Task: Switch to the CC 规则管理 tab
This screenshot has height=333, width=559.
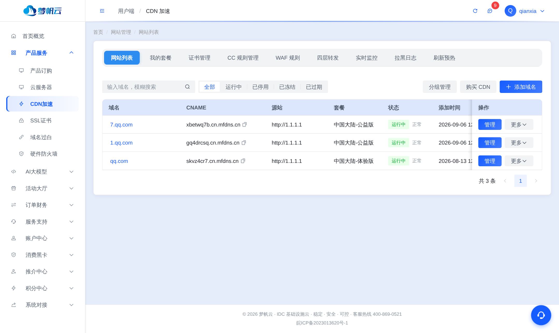Action: (243, 58)
